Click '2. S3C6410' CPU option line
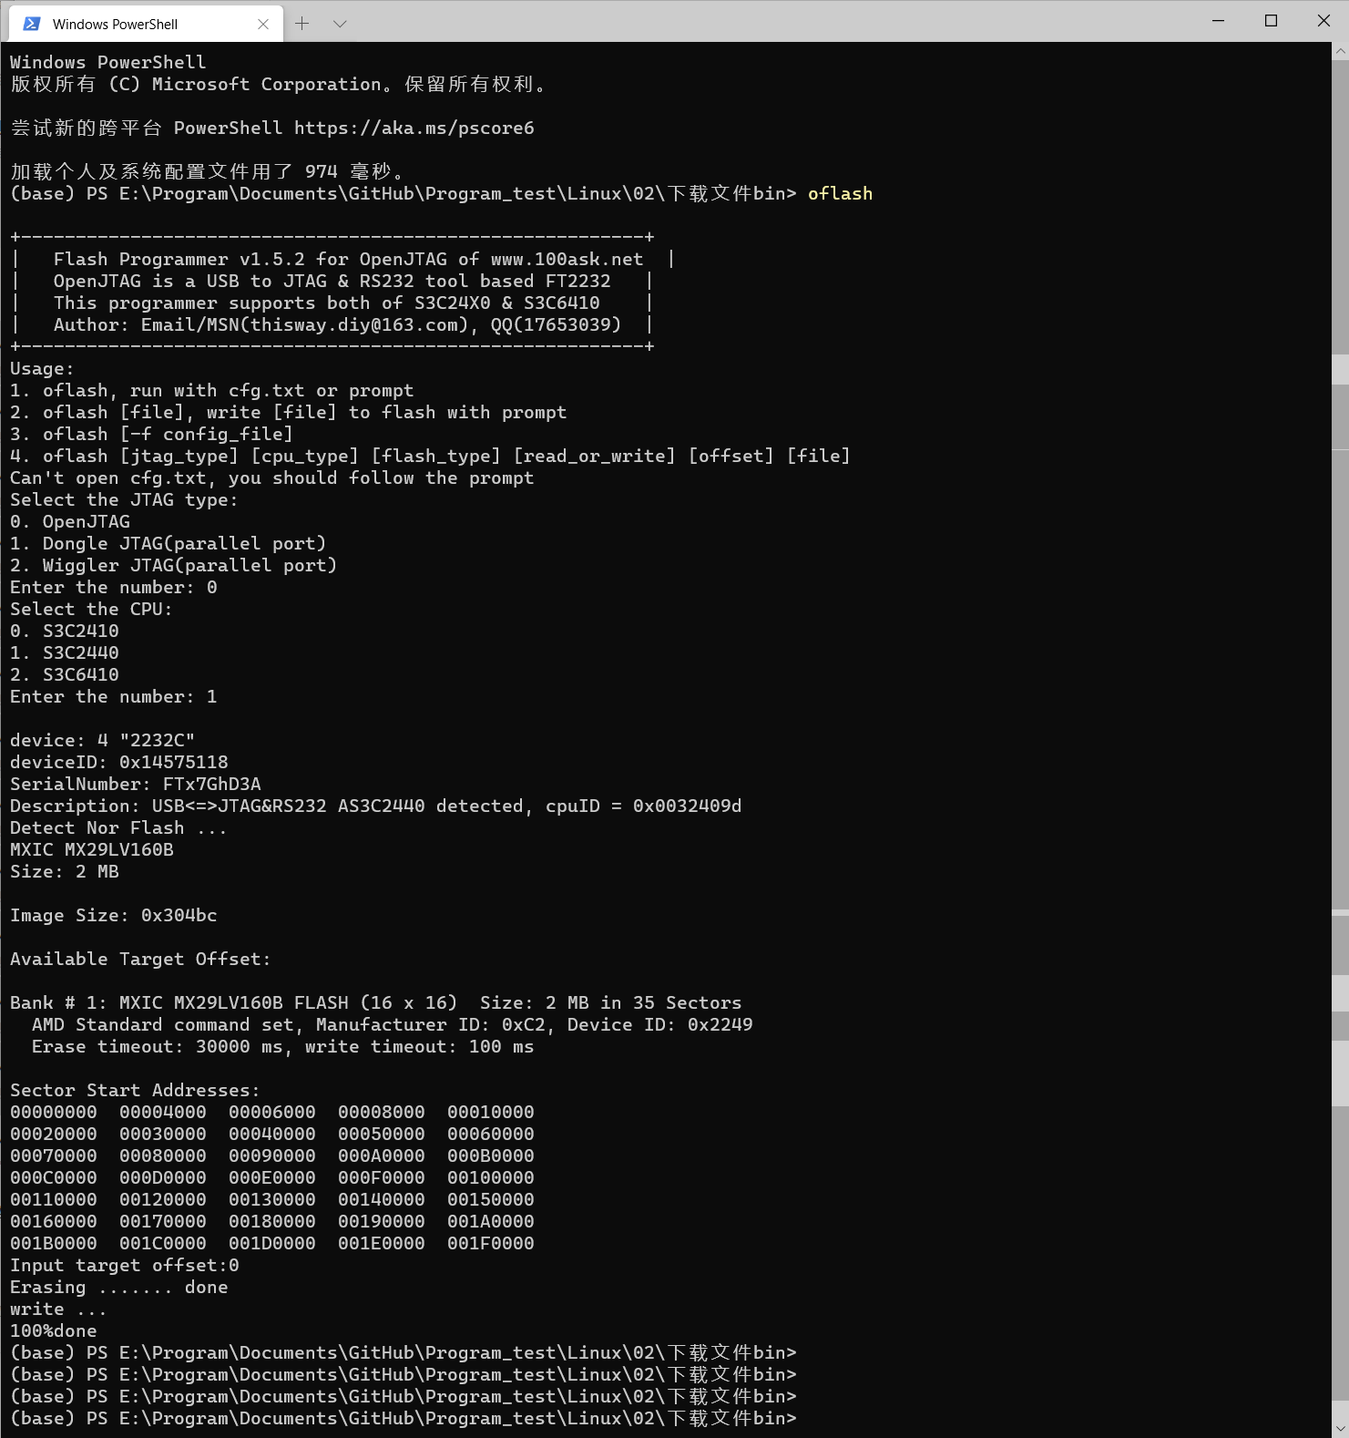Viewport: 1349px width, 1438px height. click(65, 675)
